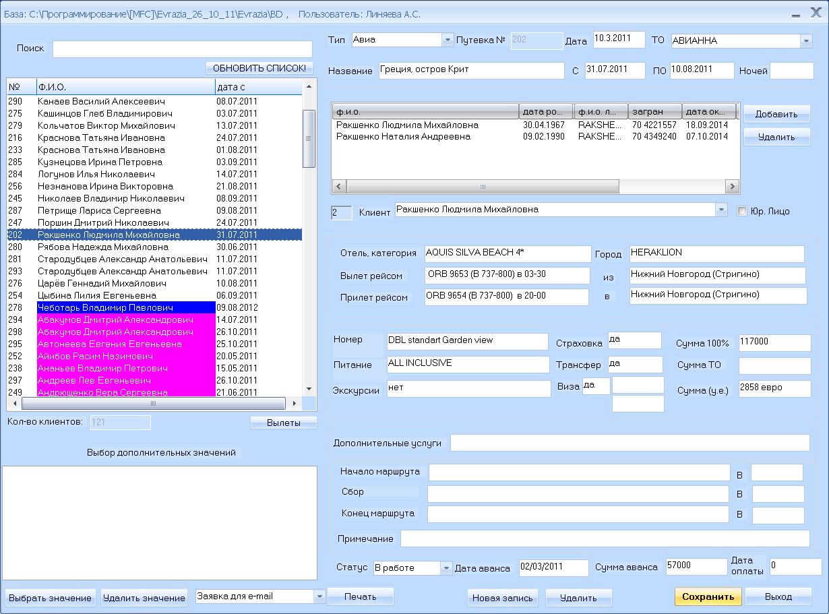Image resolution: width=829 pixels, height=614 pixels.
Task: Click the Новая запись button
Action: click(502, 598)
